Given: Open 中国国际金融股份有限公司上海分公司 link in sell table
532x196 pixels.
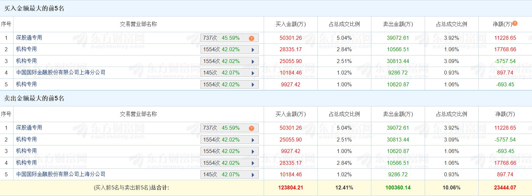Looking at the screenshot, I should [61, 174].
